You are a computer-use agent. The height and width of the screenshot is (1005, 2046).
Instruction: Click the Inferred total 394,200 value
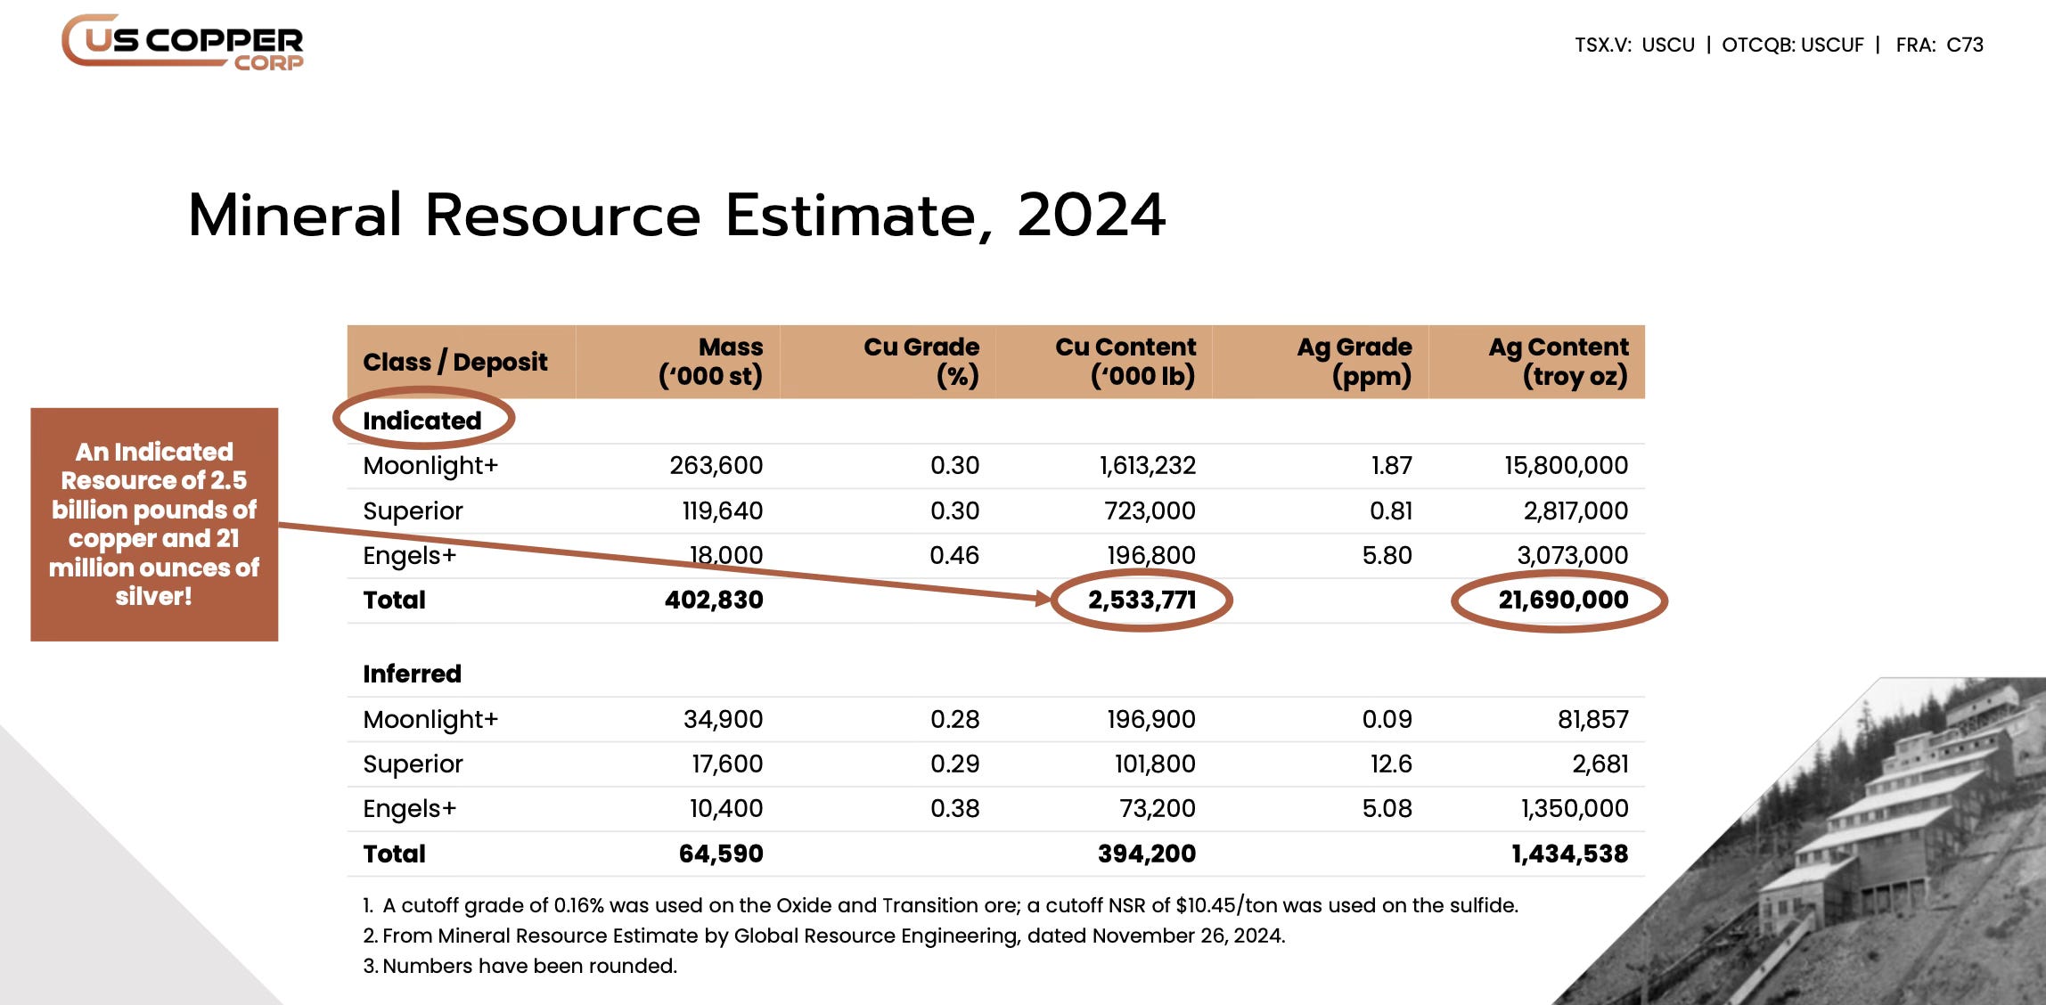click(1147, 854)
